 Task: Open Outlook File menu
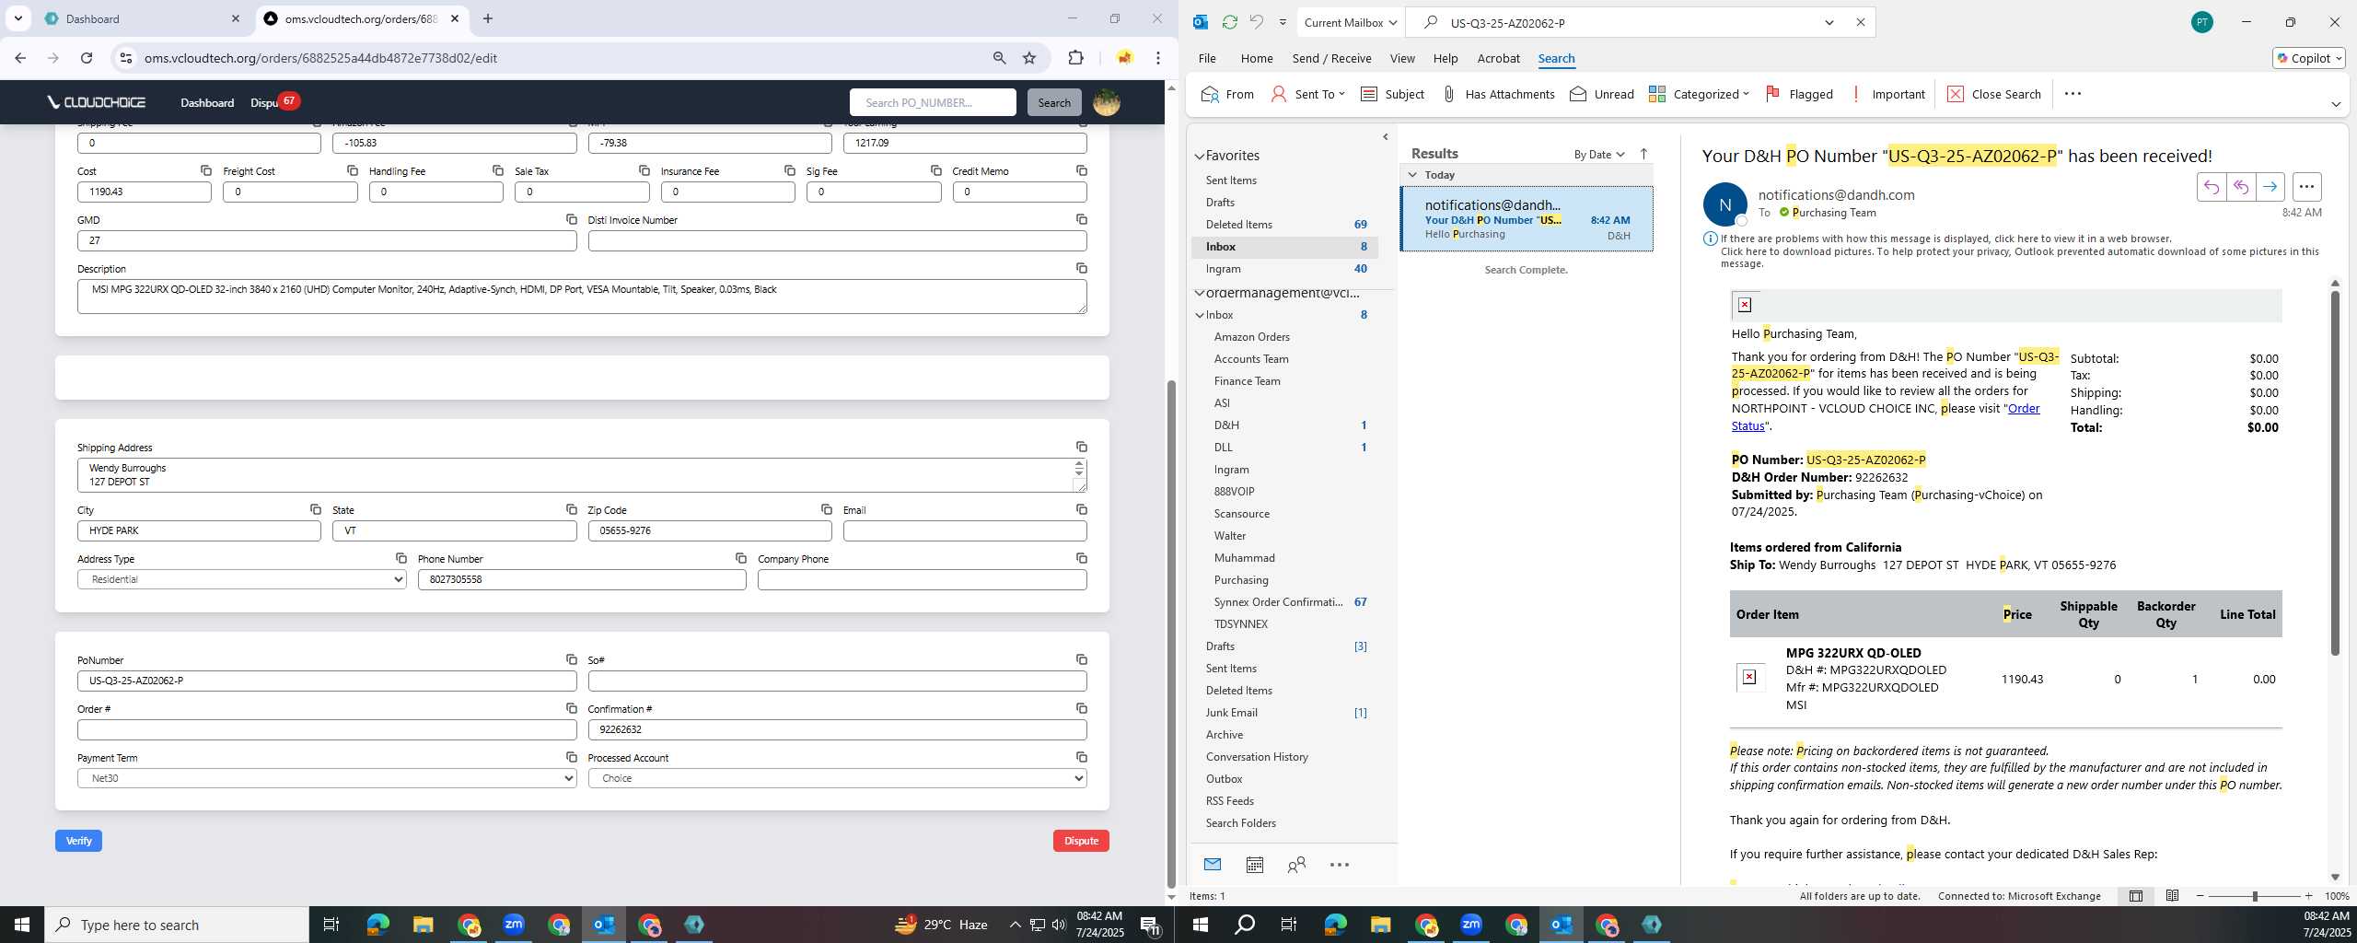click(1206, 58)
